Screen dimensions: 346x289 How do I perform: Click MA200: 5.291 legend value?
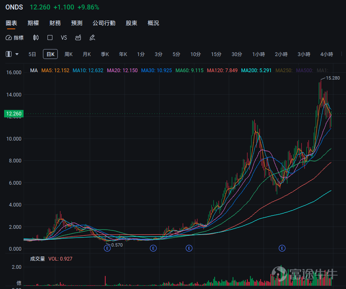tap(256, 70)
